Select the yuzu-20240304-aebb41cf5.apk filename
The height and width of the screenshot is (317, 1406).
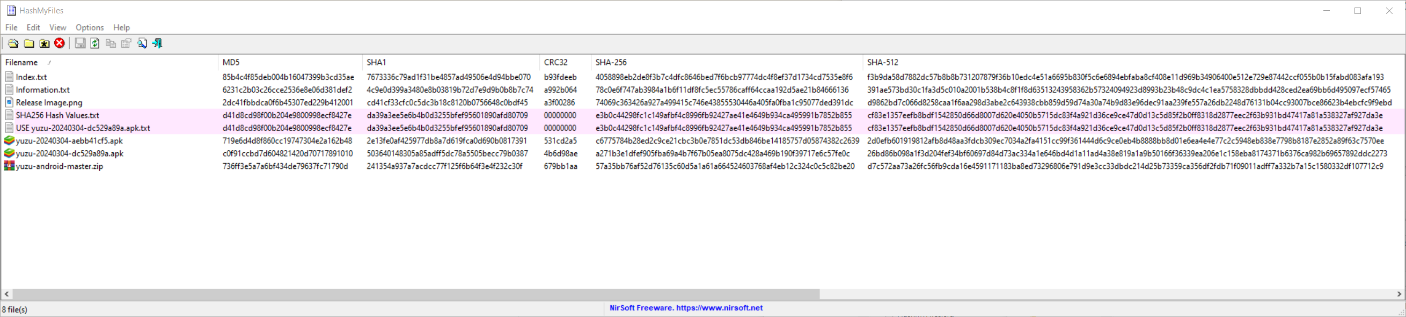[x=69, y=140]
